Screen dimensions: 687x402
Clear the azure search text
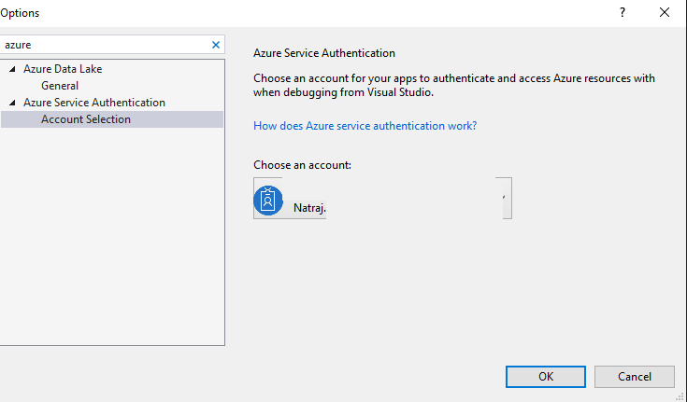point(216,45)
